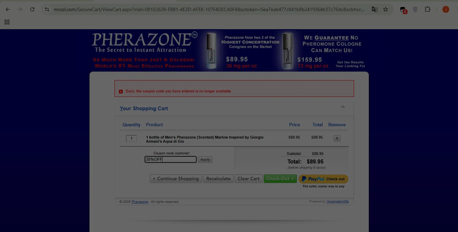Image resolution: width=458 pixels, height=232 pixels.
Task: Click the $159.95 cologne bottle image
Action: (288, 51)
